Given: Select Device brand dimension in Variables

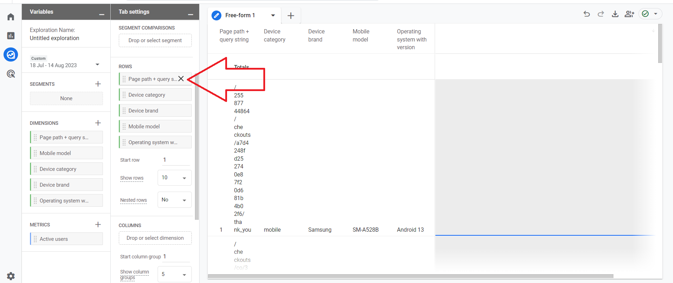Looking at the screenshot, I should point(66,185).
